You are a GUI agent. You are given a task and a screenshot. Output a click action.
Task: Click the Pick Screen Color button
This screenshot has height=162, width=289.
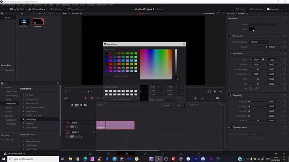[121, 76]
